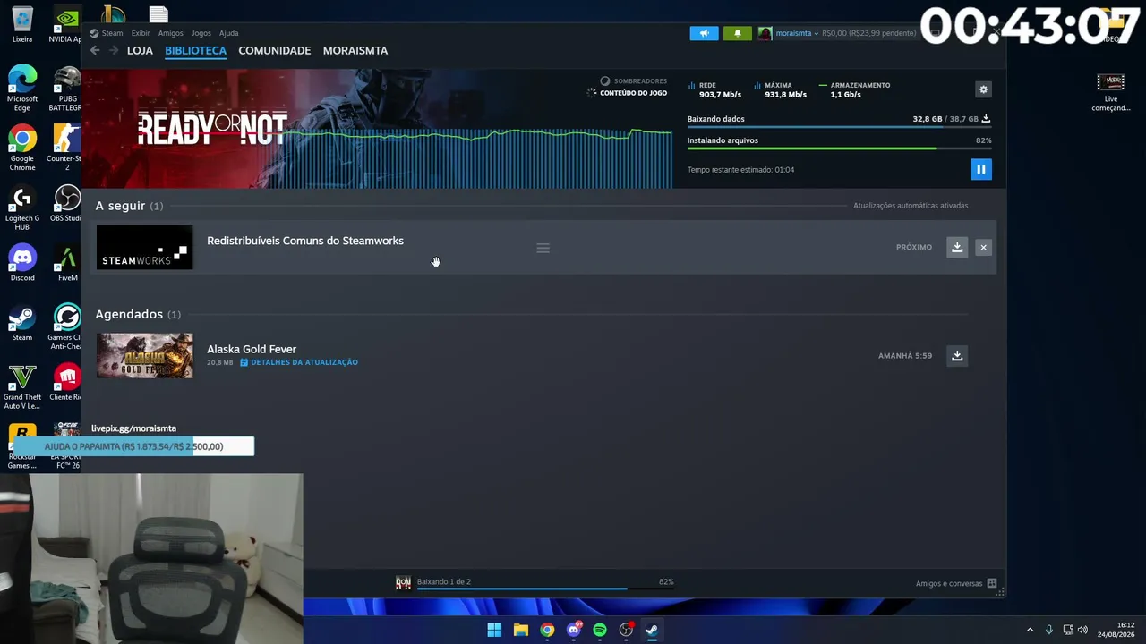Click the taskbar volume icon
This screenshot has width=1146, height=644.
point(1082,630)
